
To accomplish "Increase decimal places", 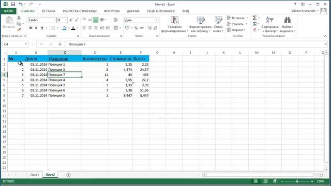I will tap(149, 28).
